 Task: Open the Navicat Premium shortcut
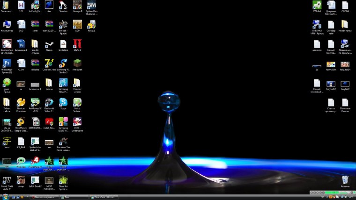point(21,102)
